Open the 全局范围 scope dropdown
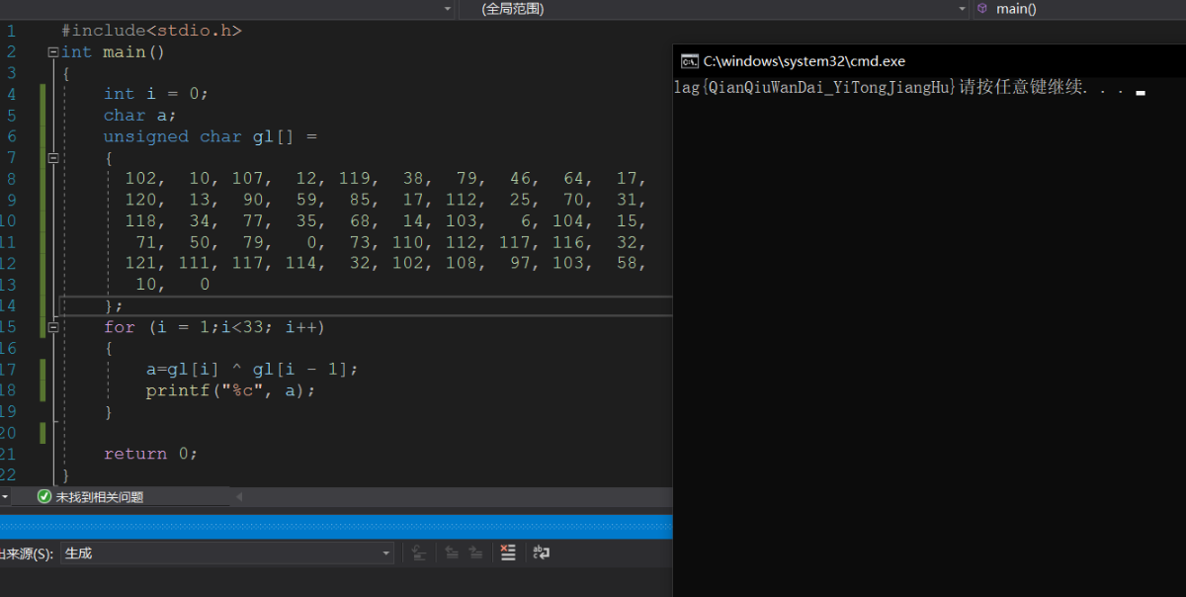 click(x=715, y=9)
